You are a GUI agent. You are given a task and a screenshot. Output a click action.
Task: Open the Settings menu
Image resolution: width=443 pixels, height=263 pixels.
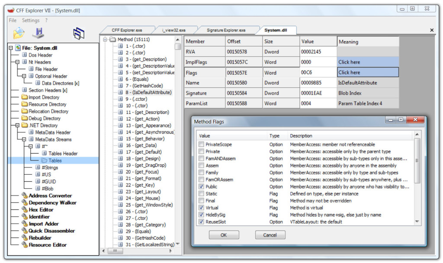pos(31,20)
